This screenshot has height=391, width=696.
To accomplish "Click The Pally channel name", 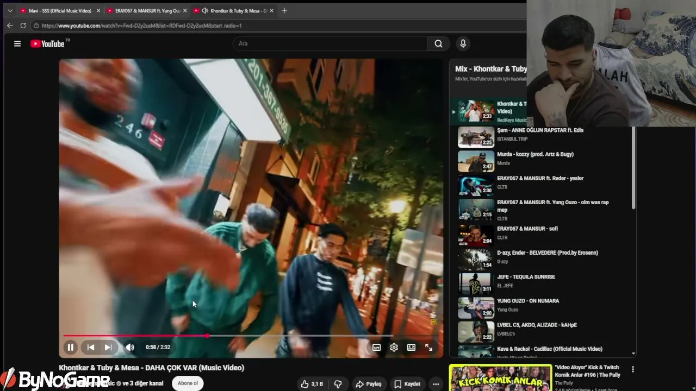I will click(564, 383).
